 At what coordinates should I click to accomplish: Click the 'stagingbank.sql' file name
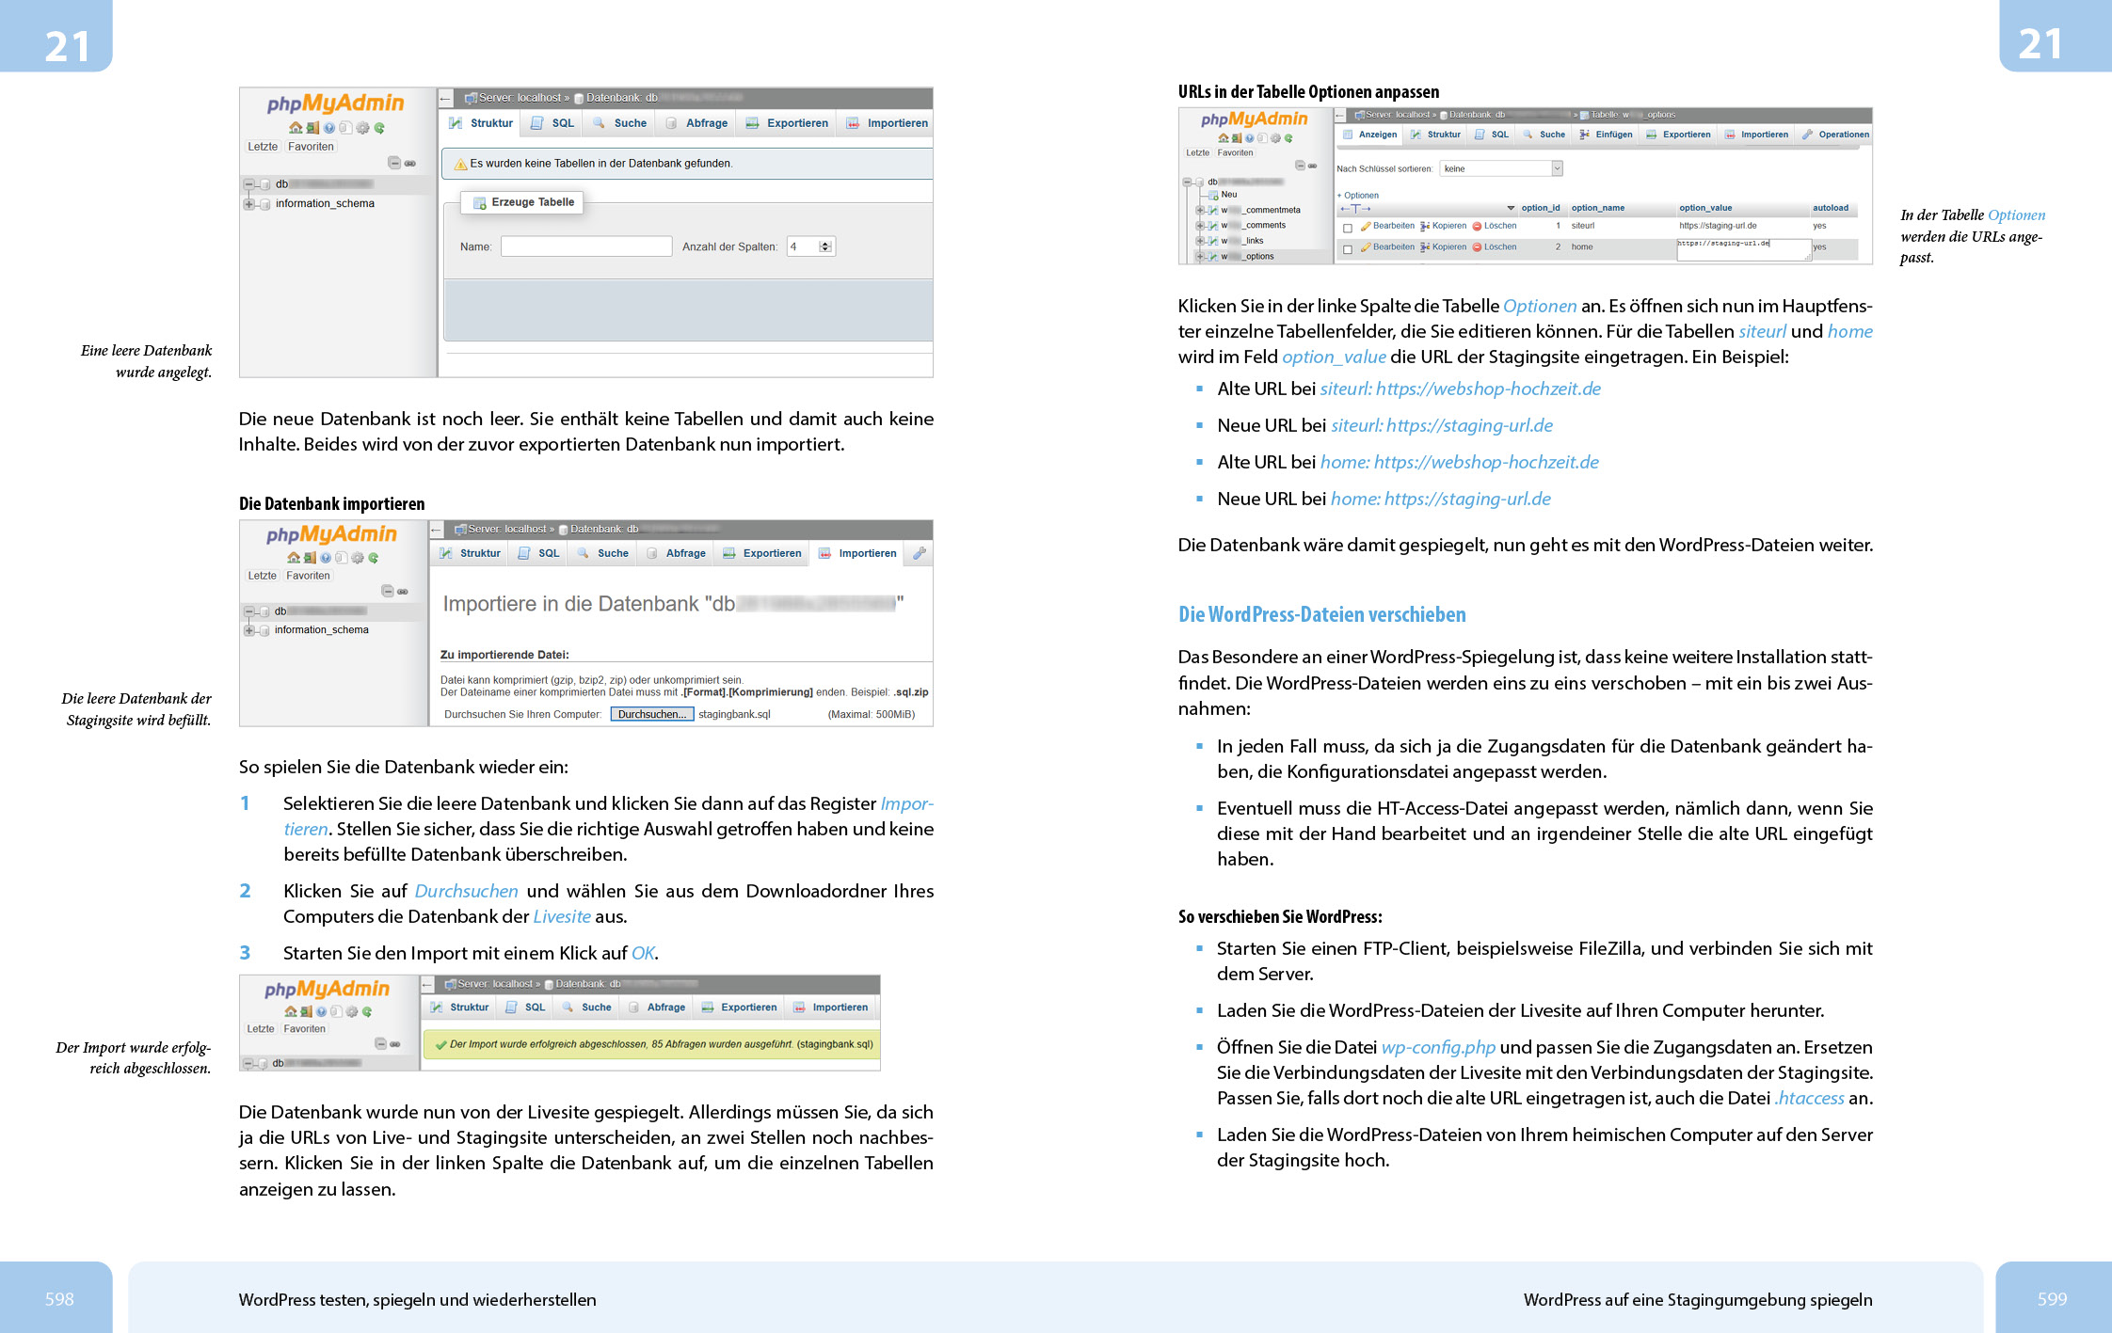click(733, 714)
